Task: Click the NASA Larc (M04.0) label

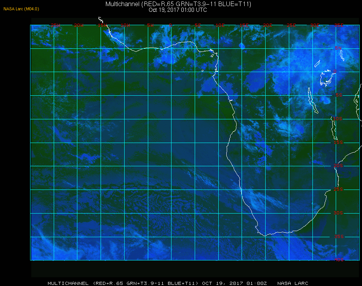Action: pos(21,9)
